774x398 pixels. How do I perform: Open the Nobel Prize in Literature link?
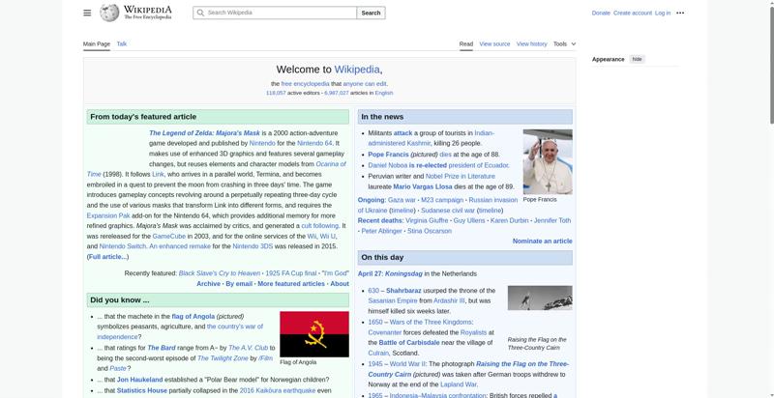pos(461,176)
